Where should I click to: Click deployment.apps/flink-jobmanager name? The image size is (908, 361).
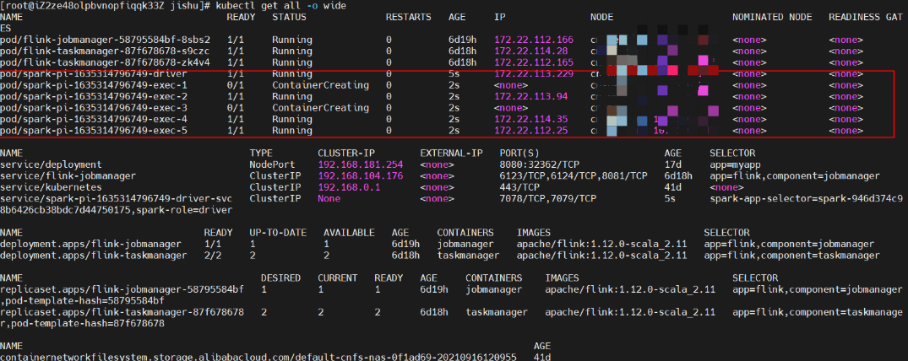coord(91,244)
